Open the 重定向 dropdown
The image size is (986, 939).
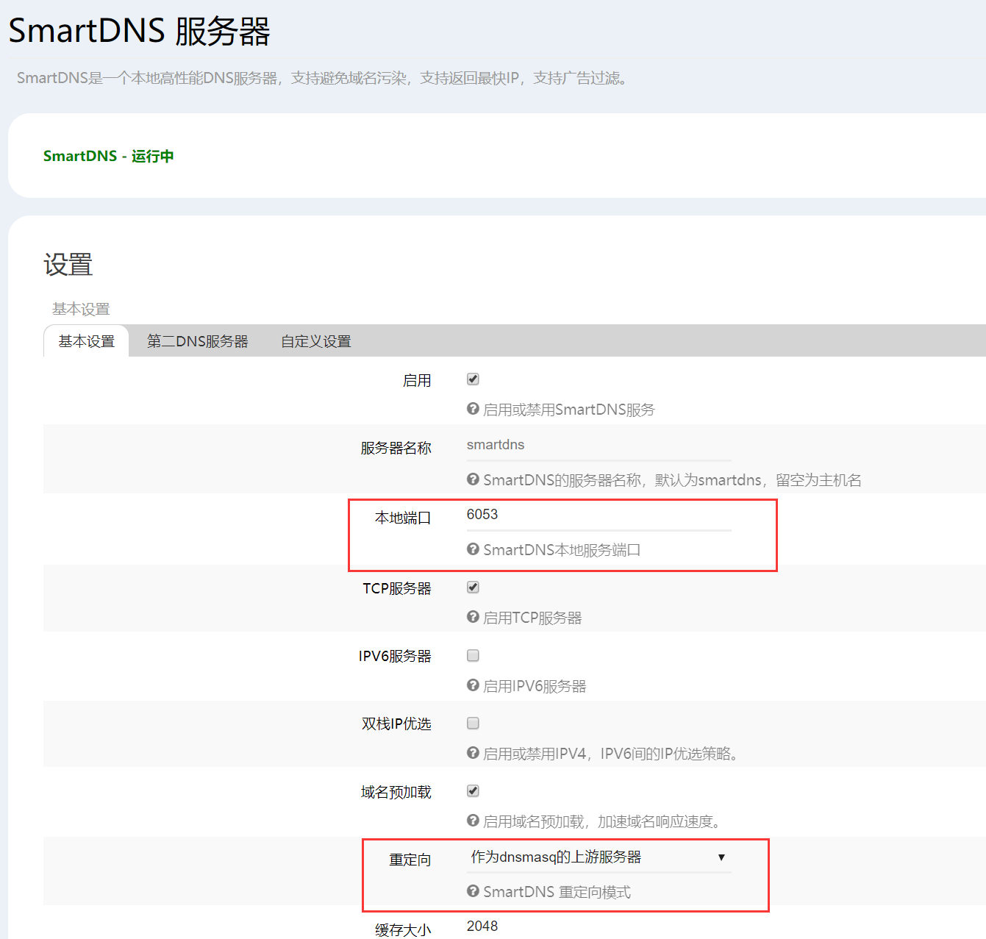coord(599,857)
